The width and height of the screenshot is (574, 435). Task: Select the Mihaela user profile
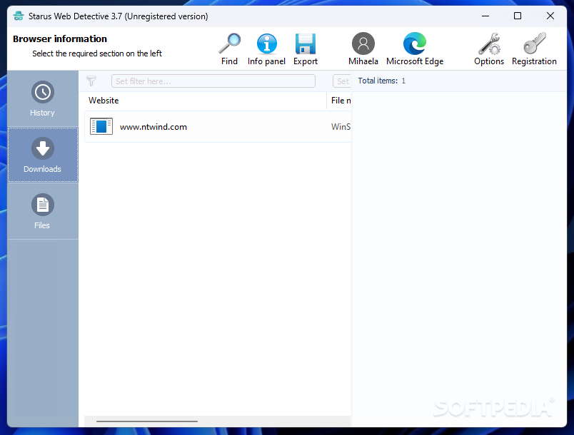pyautogui.click(x=363, y=49)
